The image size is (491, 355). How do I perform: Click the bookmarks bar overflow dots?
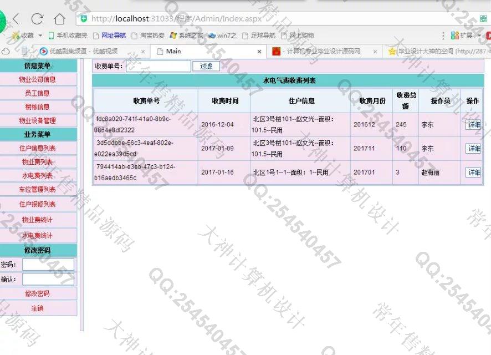[443, 35]
